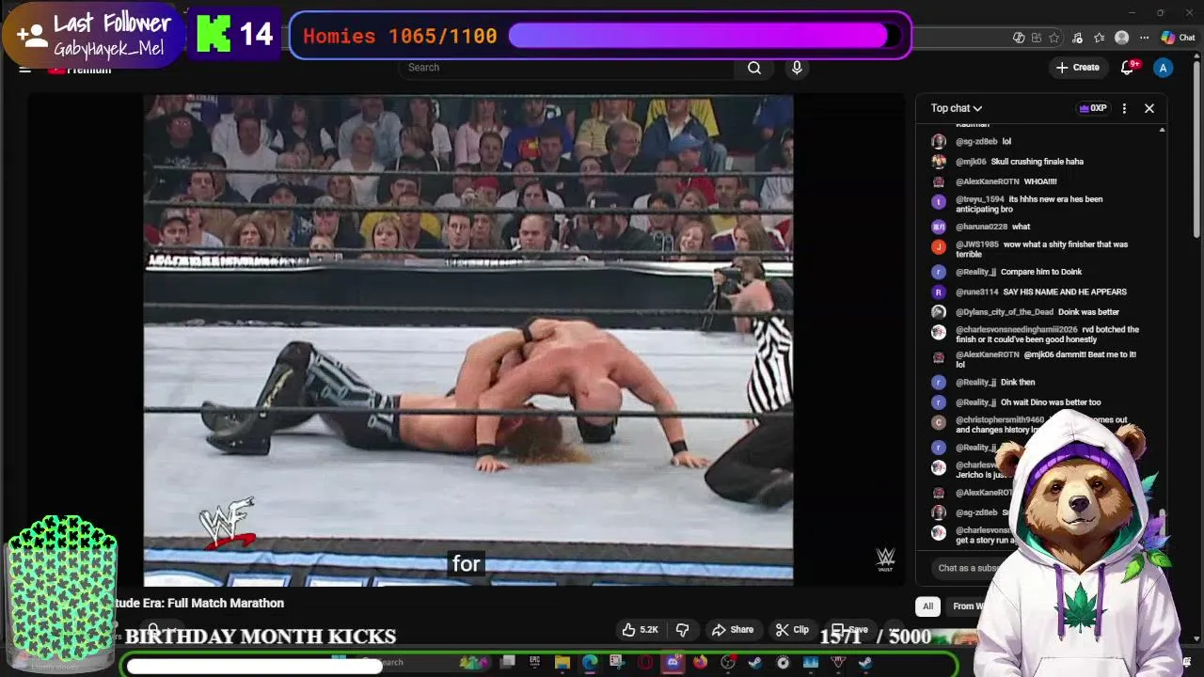Focus the YouTube search field
Screen dimensions: 1204x677
pos(564,68)
